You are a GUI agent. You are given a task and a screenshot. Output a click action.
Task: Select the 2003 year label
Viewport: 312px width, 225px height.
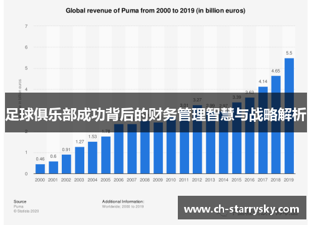tap(79, 180)
